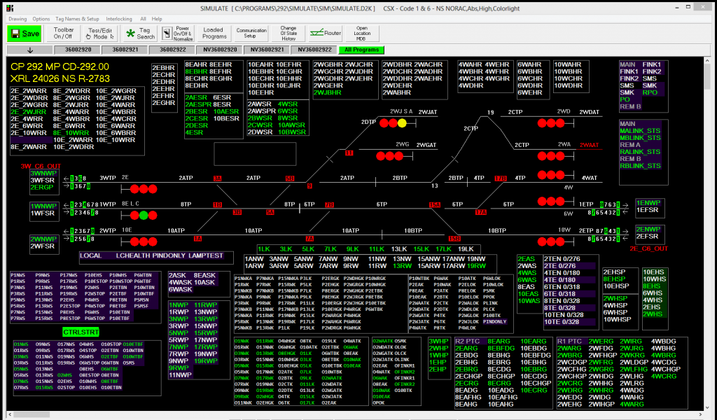Click switch marker 15A on track

pyautogui.click(x=435, y=205)
